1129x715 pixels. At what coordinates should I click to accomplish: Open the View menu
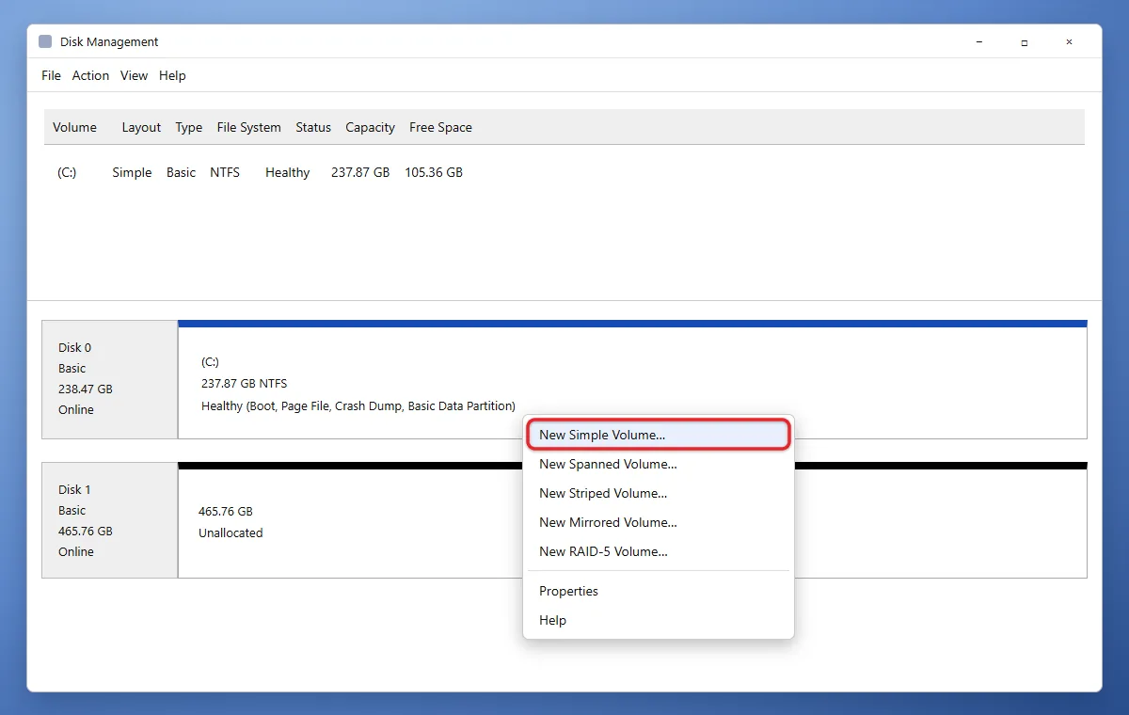click(134, 75)
